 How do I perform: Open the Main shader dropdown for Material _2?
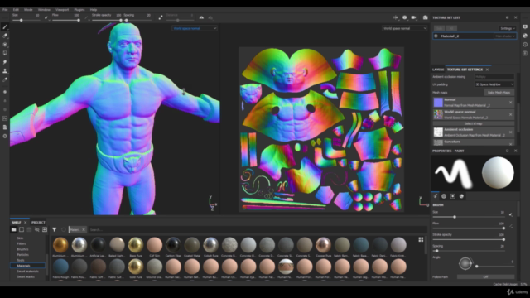[505, 36]
